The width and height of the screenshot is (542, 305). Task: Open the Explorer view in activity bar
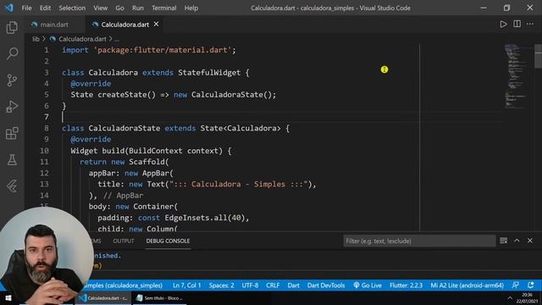(x=12, y=27)
